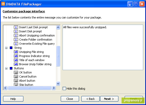Select Abort Unzipping confirmation item
Image resolution: width=146 pixels, height=105 pixels.
(x=37, y=35)
